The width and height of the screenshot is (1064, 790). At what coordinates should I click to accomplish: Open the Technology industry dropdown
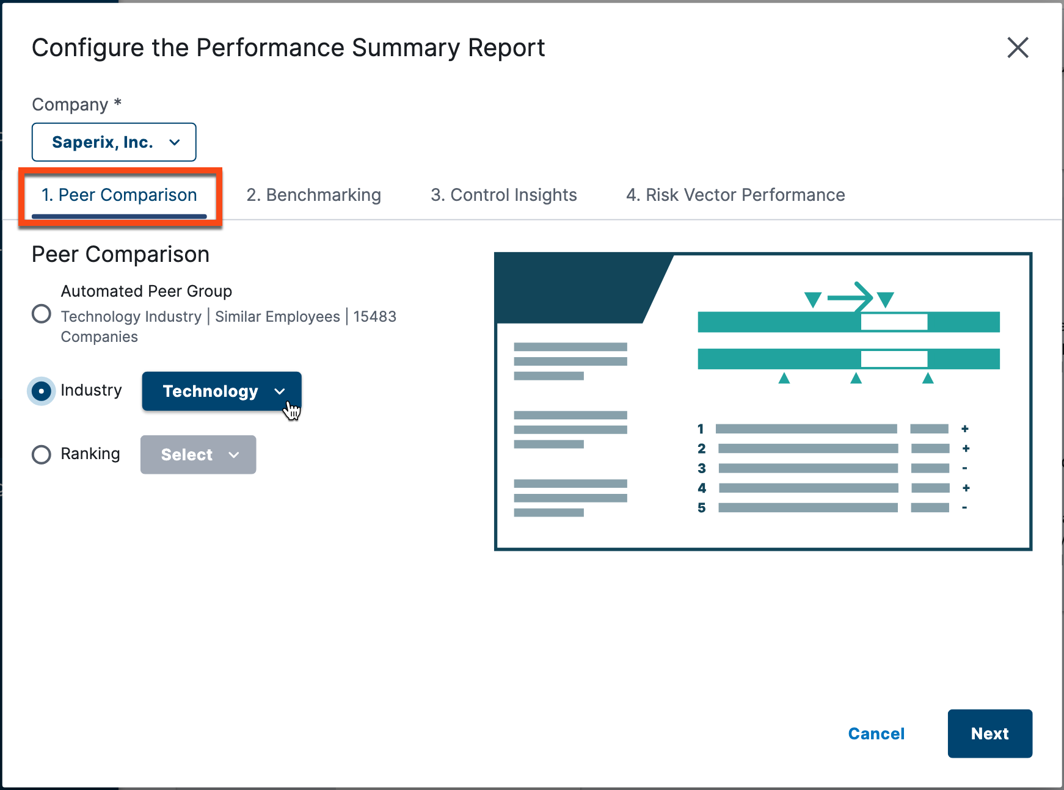(x=221, y=391)
